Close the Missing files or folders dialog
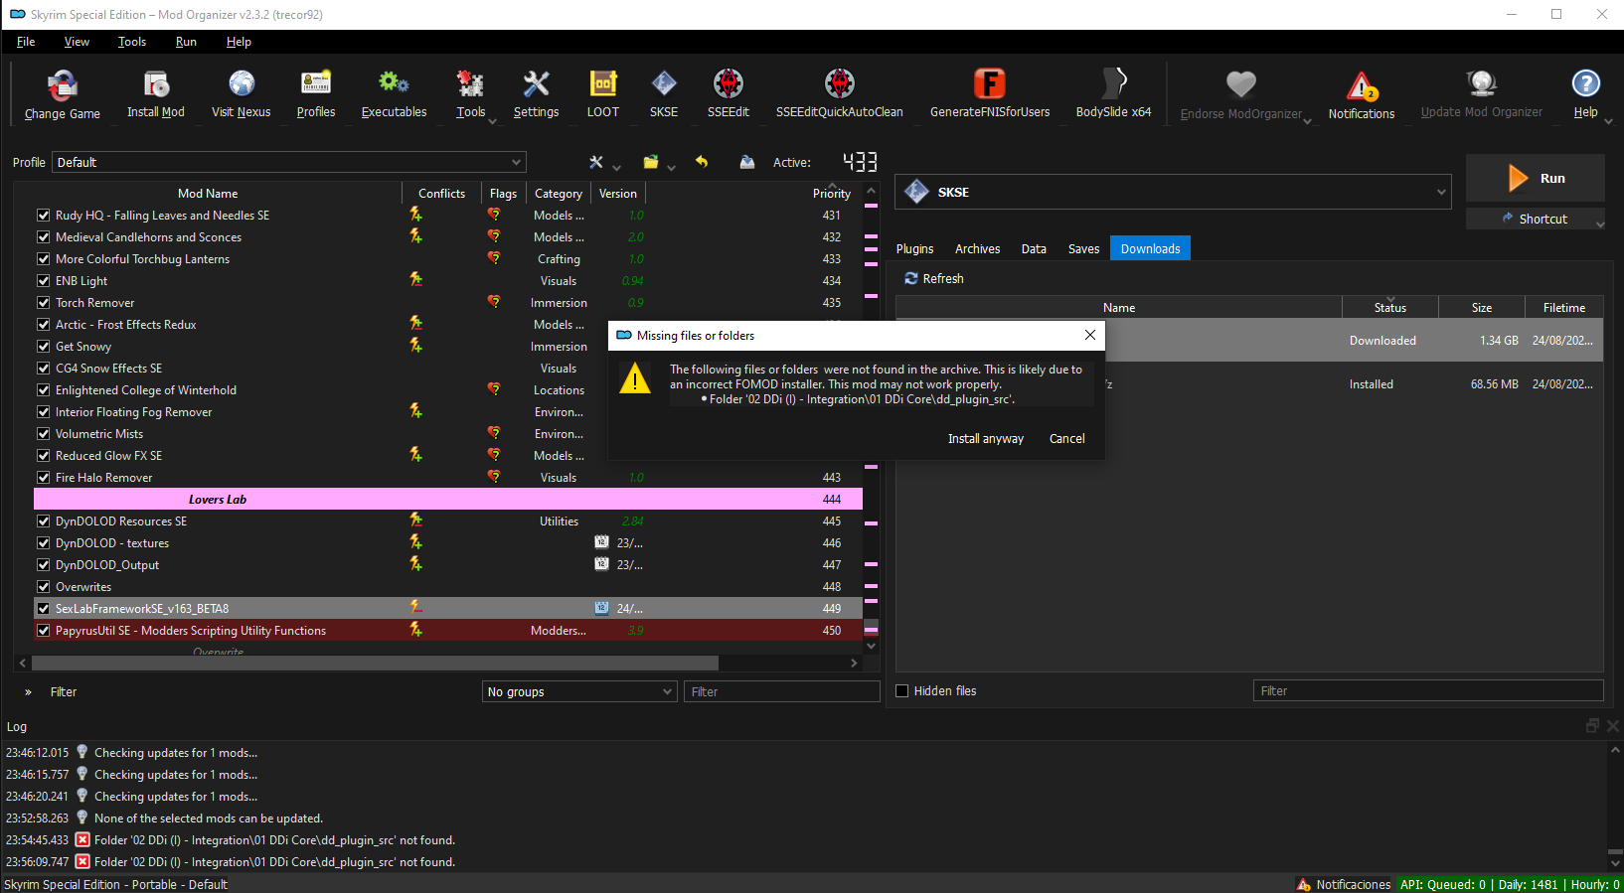This screenshot has height=893, width=1624. (x=1090, y=335)
